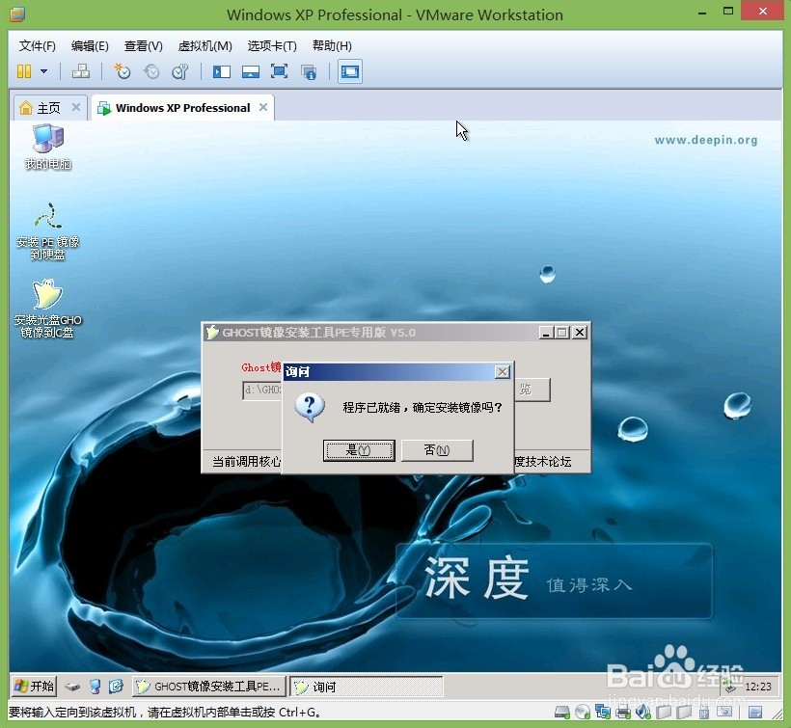Viewport: 791px width, 728px height.
Task: Click the 安装光盘GHO镜像到C盘 ghost icon
Action: point(47,308)
